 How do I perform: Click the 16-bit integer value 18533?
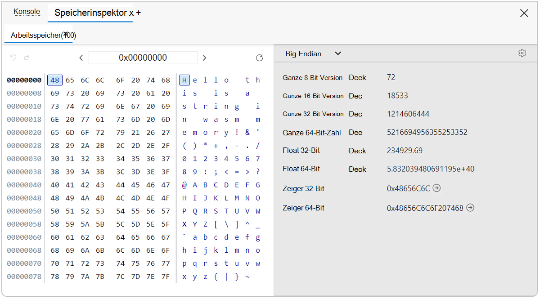point(397,96)
